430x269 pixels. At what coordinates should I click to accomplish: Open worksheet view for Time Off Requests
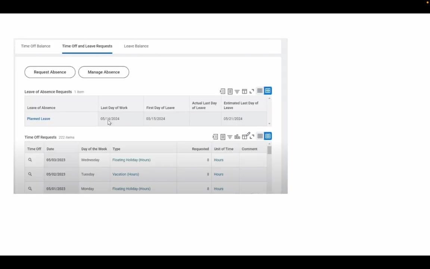(223, 137)
